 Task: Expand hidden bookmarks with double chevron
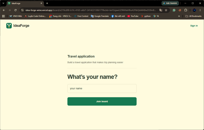pyautogui.click(x=179, y=16)
